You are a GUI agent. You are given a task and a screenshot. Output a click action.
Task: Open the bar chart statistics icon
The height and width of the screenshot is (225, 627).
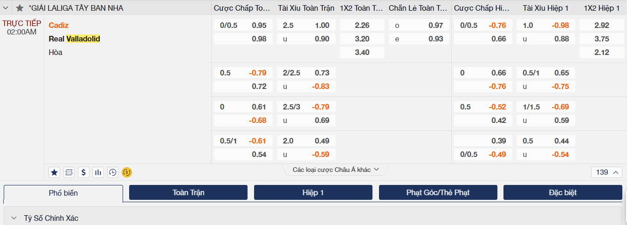point(98,172)
